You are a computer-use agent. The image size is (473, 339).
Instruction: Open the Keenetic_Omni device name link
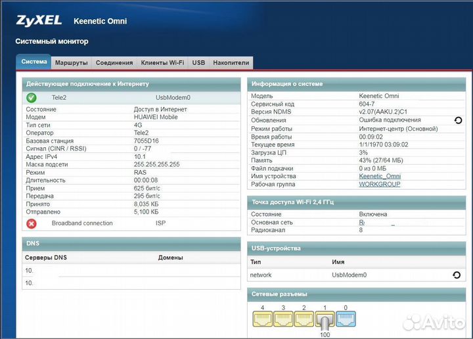pyautogui.click(x=380, y=176)
